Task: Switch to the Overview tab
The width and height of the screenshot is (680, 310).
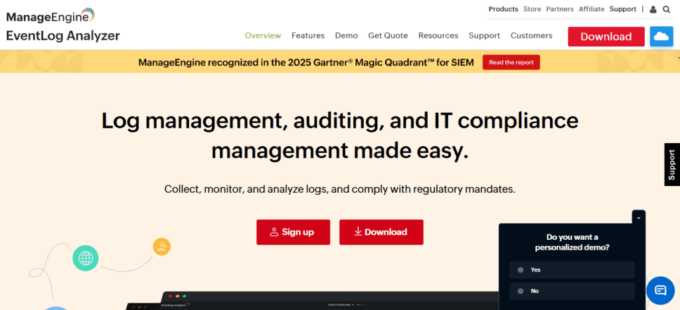Action: pyautogui.click(x=263, y=36)
